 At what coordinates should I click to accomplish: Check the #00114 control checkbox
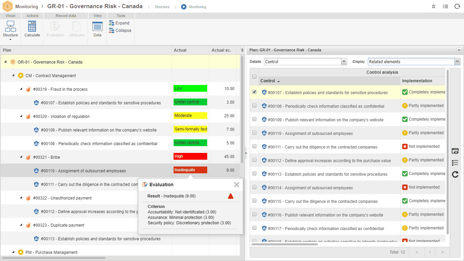(254, 187)
